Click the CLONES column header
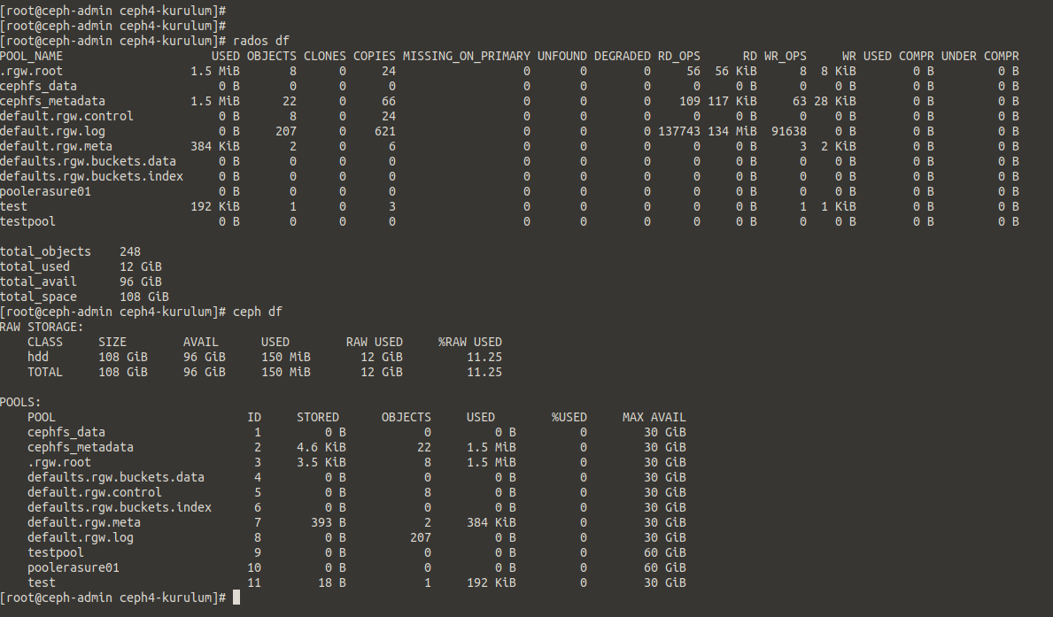Viewport: 1053px width, 617px height. [325, 57]
